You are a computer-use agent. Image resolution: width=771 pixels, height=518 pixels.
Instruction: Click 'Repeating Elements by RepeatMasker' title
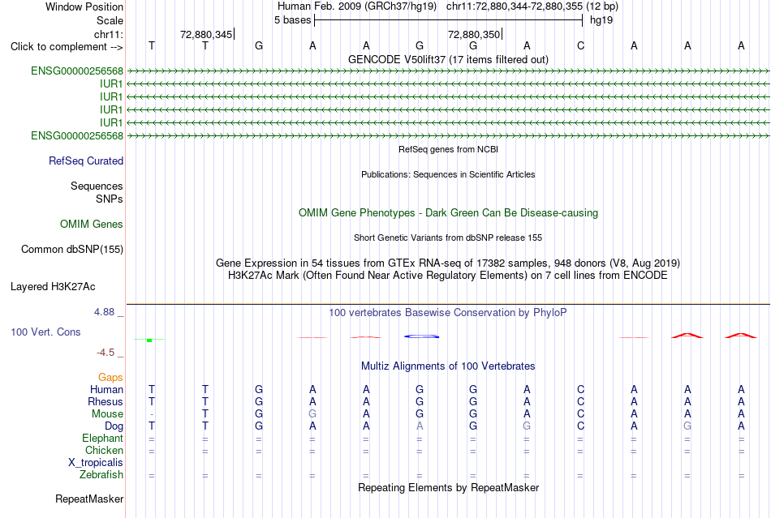[448, 488]
